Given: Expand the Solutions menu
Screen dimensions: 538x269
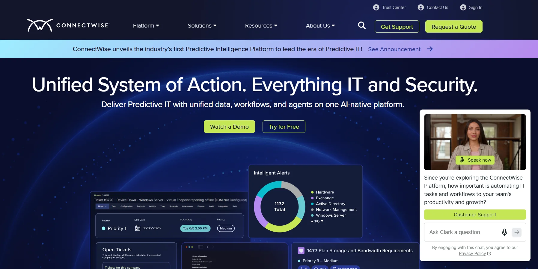Looking at the screenshot, I should click(x=202, y=26).
